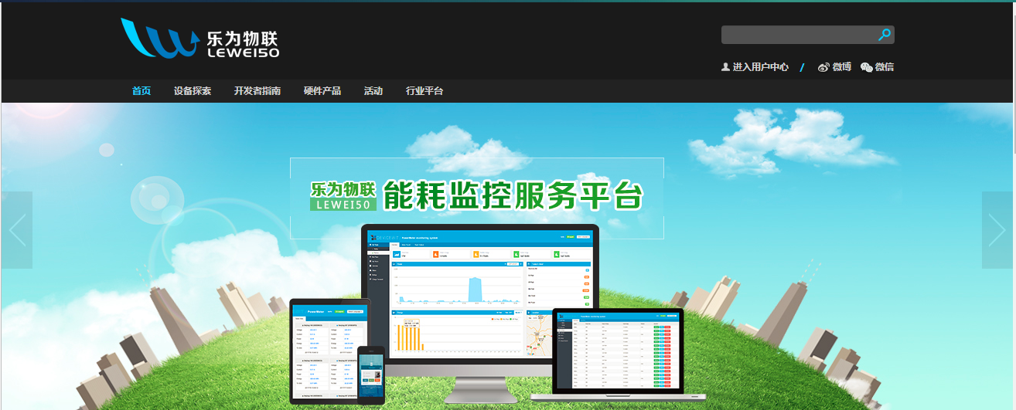Image resolution: width=1016 pixels, height=410 pixels.
Task: Click the laptop screenshot image
Action: 619,354
